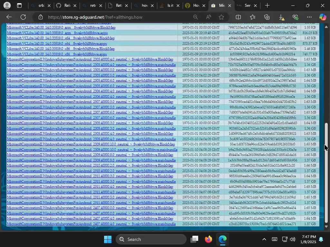Download WindowsSubsystemForAndroid 2307.40000.6.0 msixbundle
Screen dimensions: 330x247
pyautogui.click(x=91, y=118)
